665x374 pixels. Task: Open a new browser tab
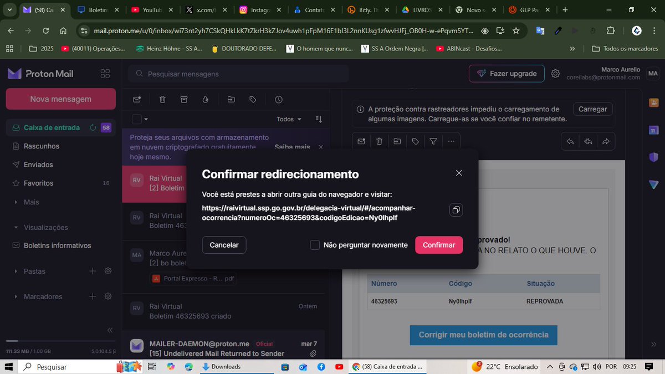565,10
